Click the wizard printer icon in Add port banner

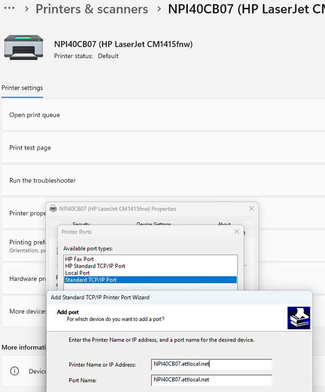(x=298, y=318)
